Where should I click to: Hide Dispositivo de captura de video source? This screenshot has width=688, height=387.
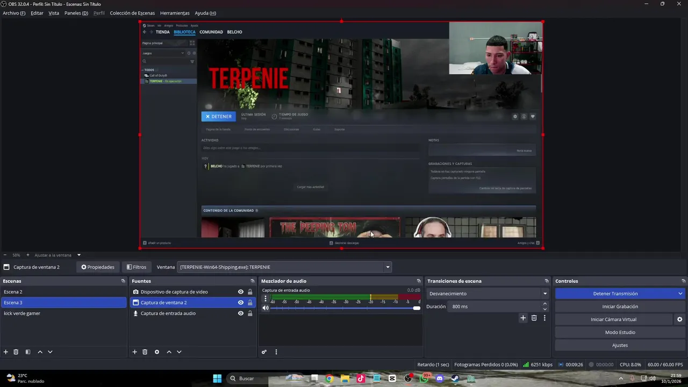coord(241,292)
